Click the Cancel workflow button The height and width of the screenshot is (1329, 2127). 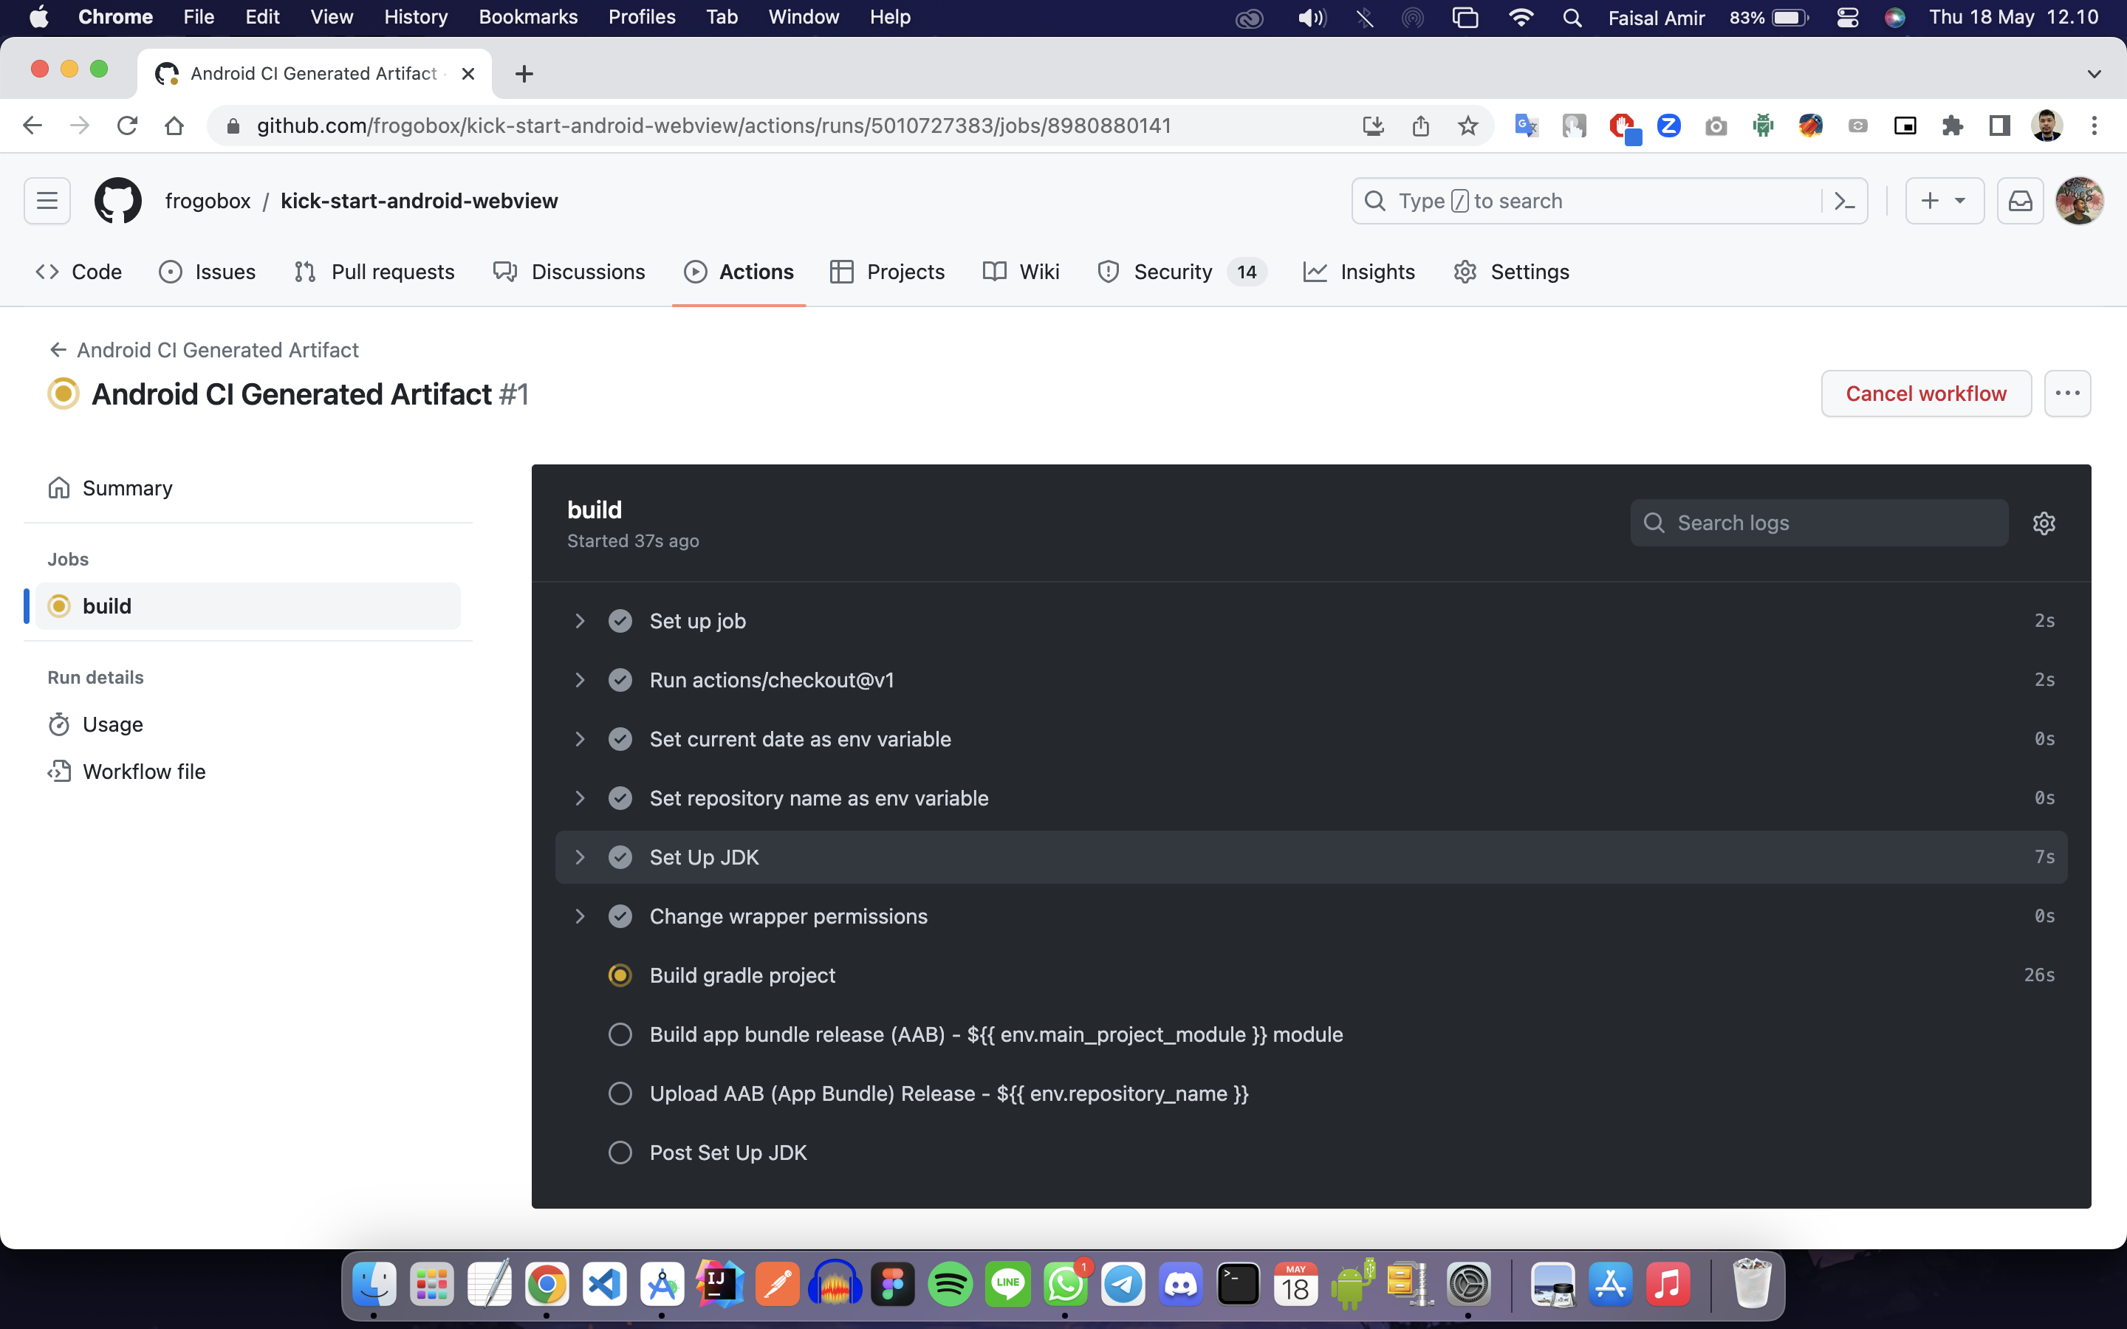point(1925,394)
